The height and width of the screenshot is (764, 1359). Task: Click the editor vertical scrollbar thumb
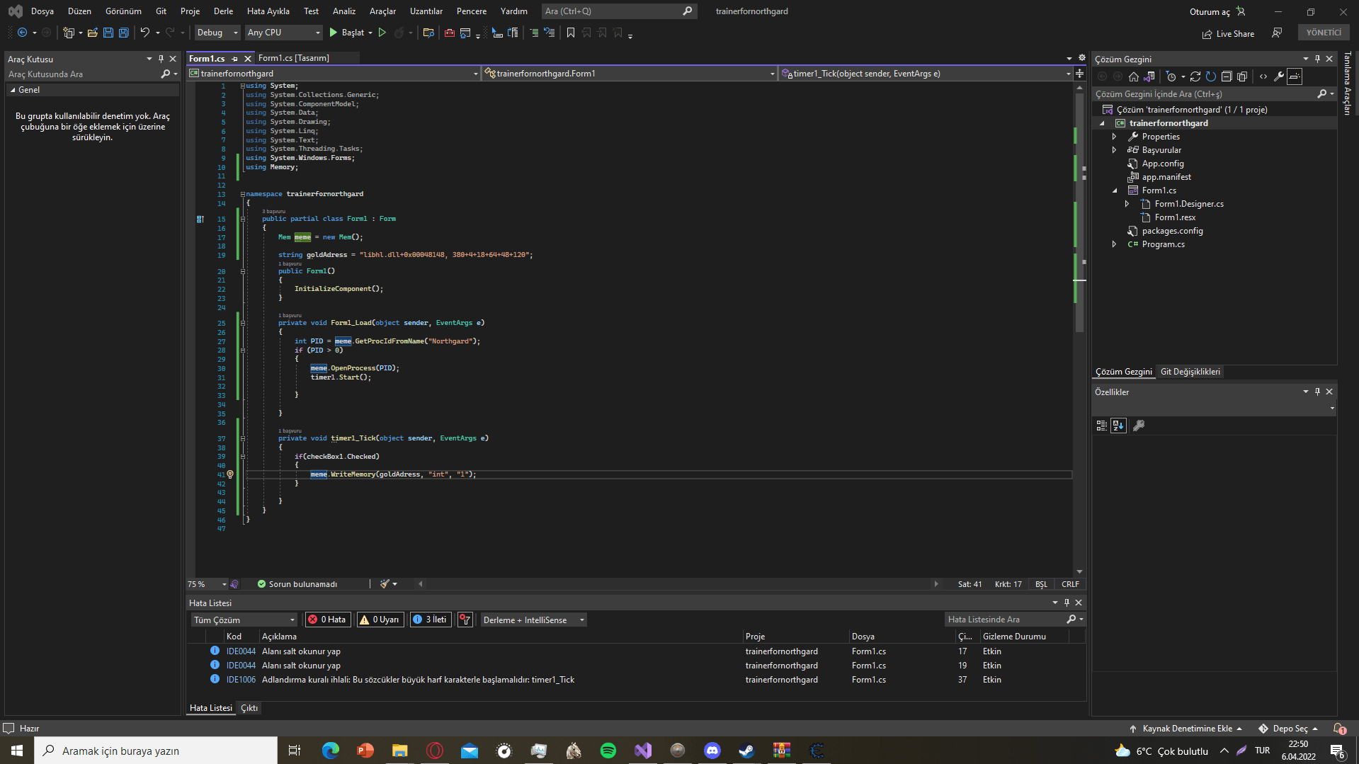coord(1079,212)
